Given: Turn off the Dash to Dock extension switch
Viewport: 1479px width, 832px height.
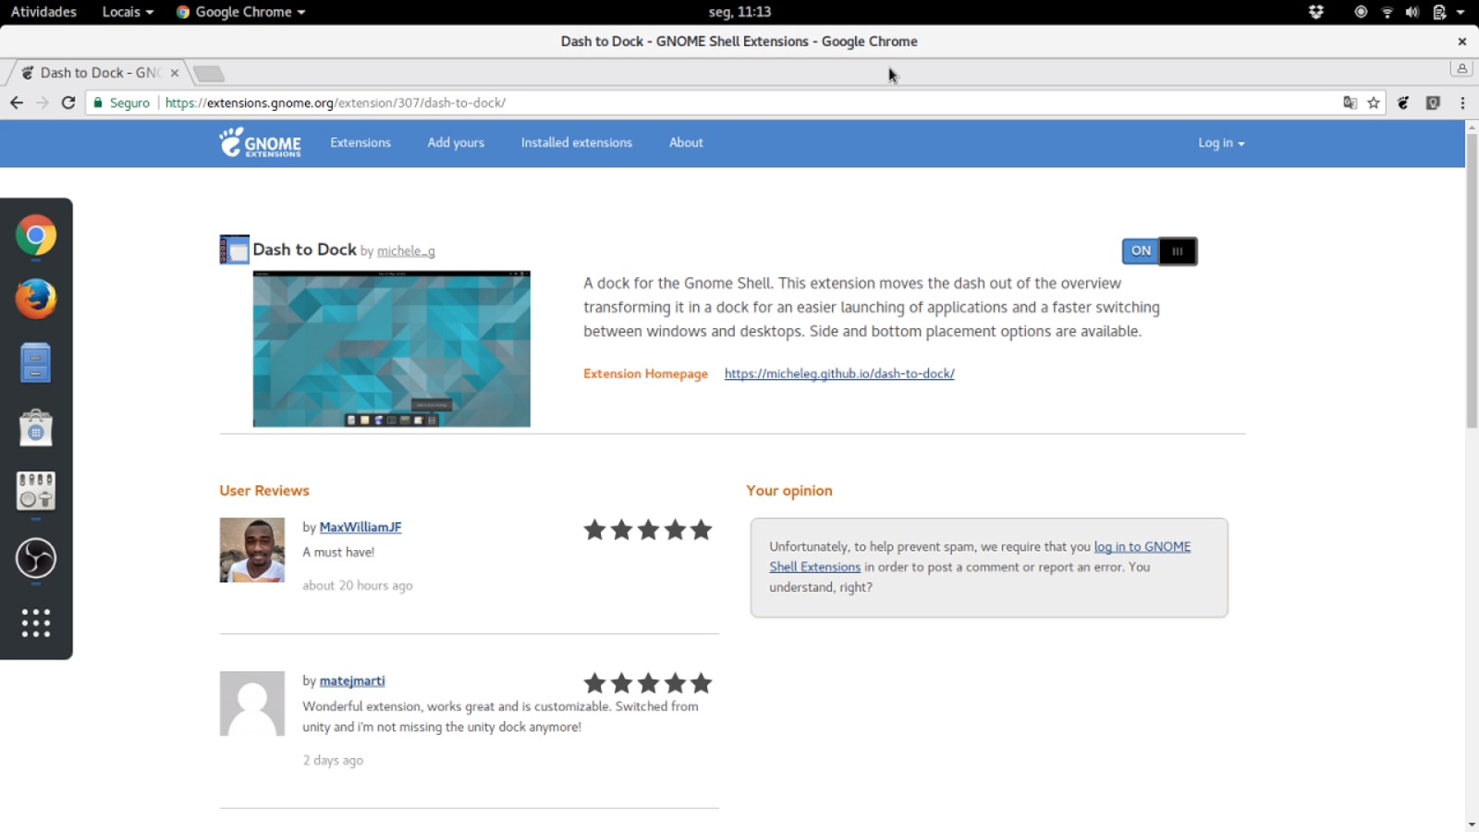Looking at the screenshot, I should (x=1159, y=251).
